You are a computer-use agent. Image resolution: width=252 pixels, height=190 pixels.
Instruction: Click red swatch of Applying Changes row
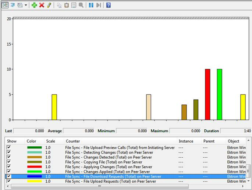click(x=35, y=167)
